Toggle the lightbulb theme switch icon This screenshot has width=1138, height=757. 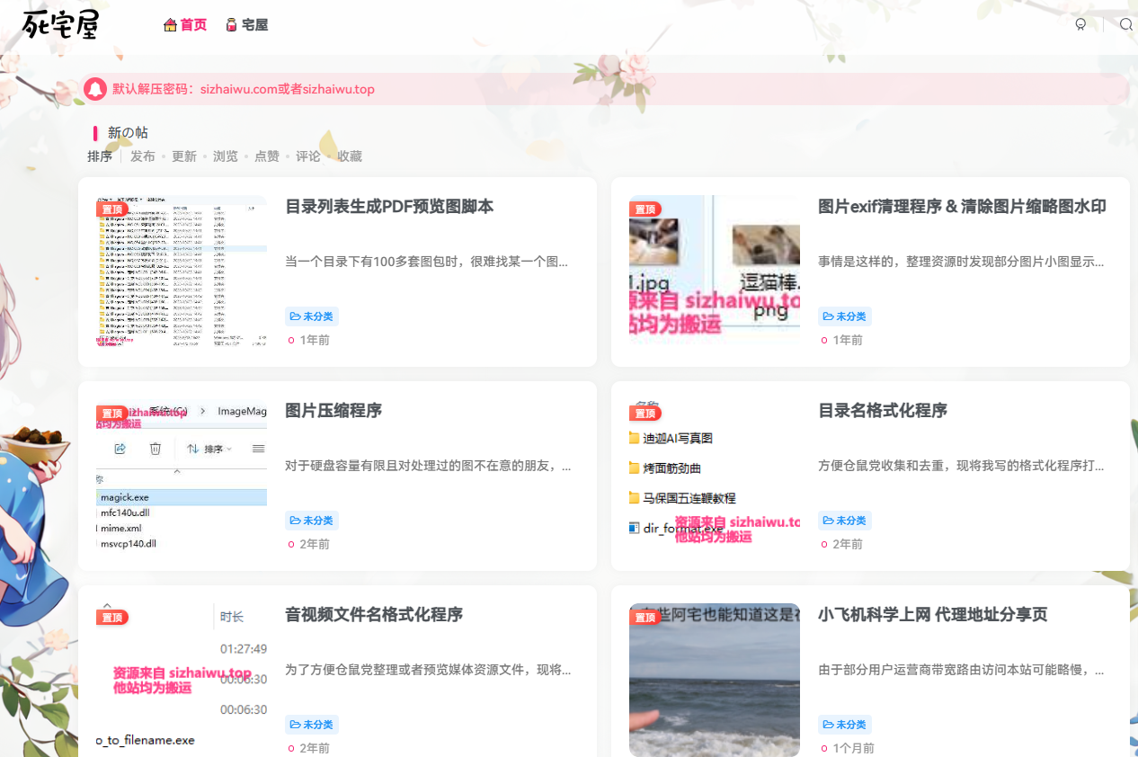pyautogui.click(x=1080, y=25)
